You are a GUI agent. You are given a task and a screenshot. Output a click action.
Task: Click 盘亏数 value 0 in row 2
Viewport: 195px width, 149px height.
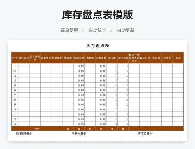click(112, 71)
